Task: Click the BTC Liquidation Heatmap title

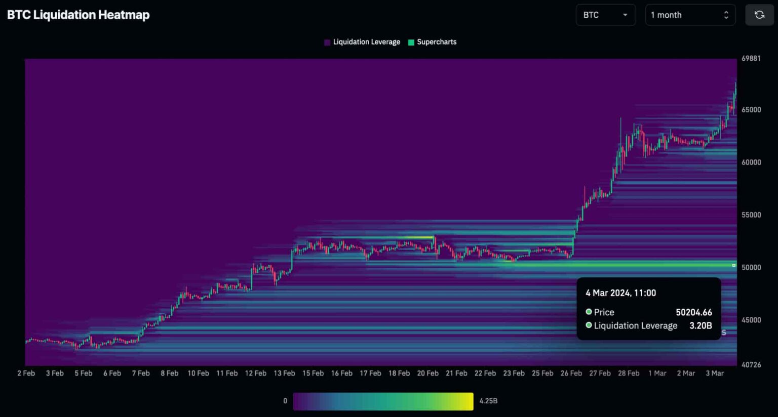Action: (x=78, y=15)
